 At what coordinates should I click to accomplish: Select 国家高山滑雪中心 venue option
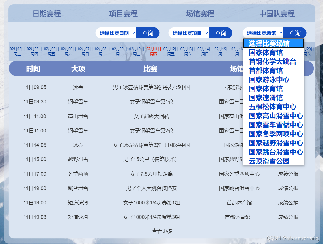coord(275,116)
